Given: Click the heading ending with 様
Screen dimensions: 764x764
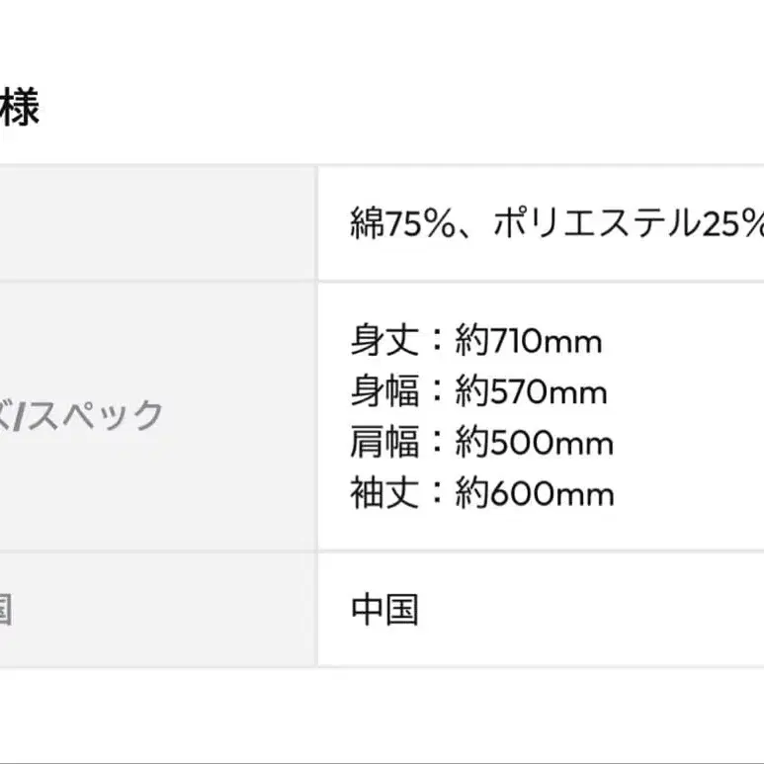Looking at the screenshot, I should [19, 107].
